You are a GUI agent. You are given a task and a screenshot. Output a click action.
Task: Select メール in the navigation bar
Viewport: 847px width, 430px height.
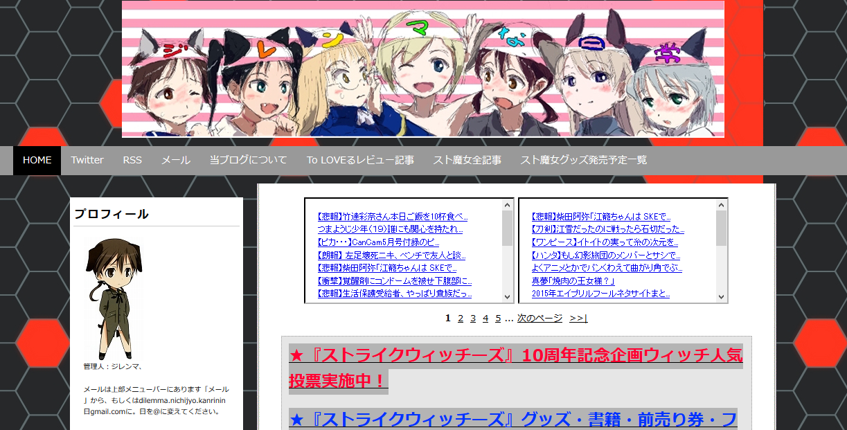click(x=176, y=160)
